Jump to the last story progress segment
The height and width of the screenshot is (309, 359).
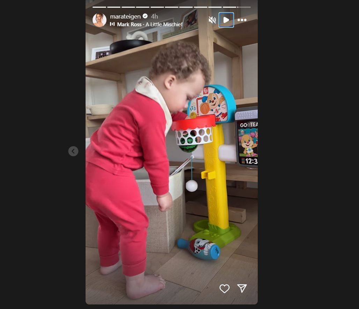click(x=244, y=7)
